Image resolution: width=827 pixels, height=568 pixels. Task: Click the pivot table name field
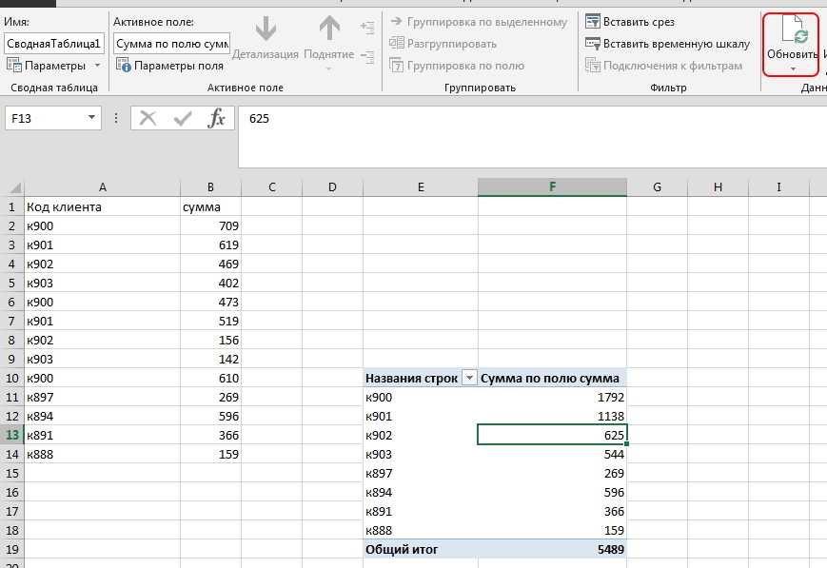point(54,44)
